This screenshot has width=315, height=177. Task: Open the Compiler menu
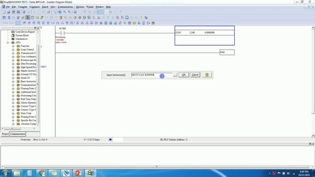23,7
